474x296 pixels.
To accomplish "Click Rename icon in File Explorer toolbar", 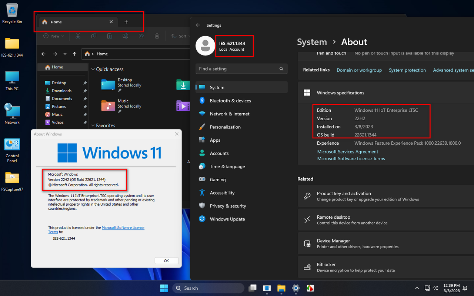I will coord(126,36).
